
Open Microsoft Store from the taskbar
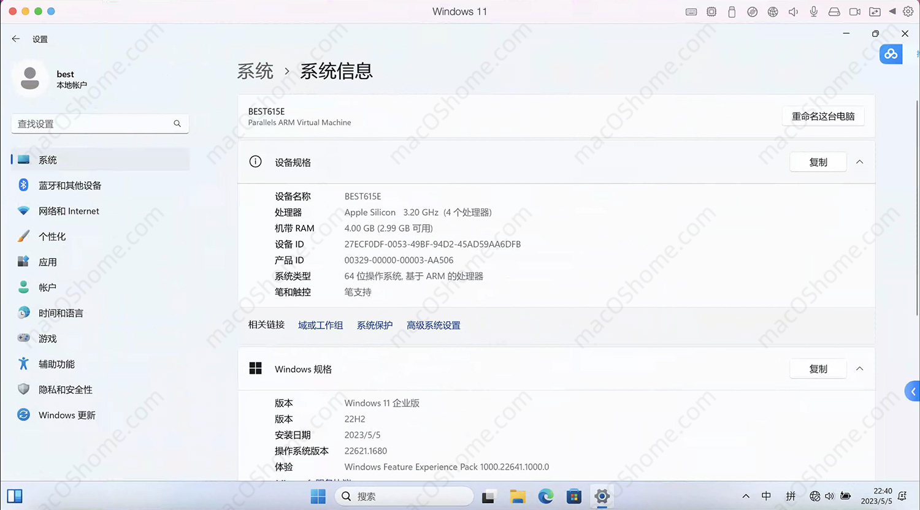click(574, 497)
